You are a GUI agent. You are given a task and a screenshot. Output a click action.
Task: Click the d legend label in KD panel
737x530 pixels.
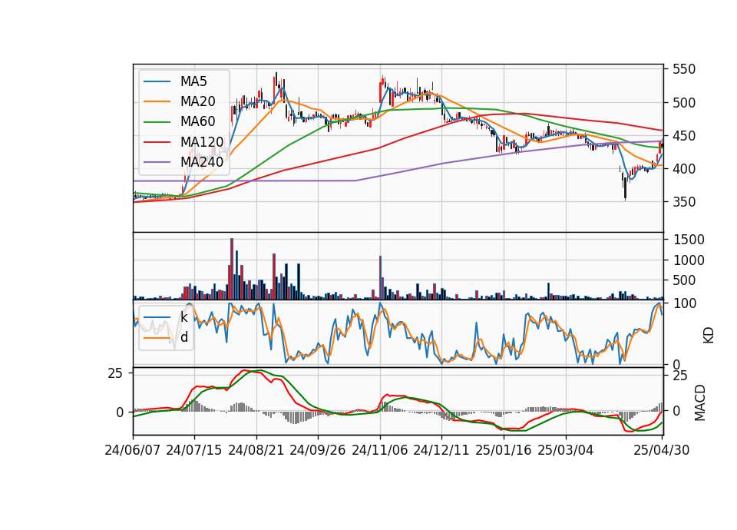tap(184, 337)
